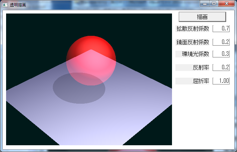The width and height of the screenshot is (237, 152).
Task: Click the 屈折率 label text
Action: tap(201, 81)
